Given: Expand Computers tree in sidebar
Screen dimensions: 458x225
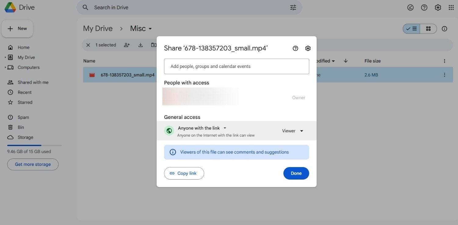Looking at the screenshot, I should click(5, 67).
